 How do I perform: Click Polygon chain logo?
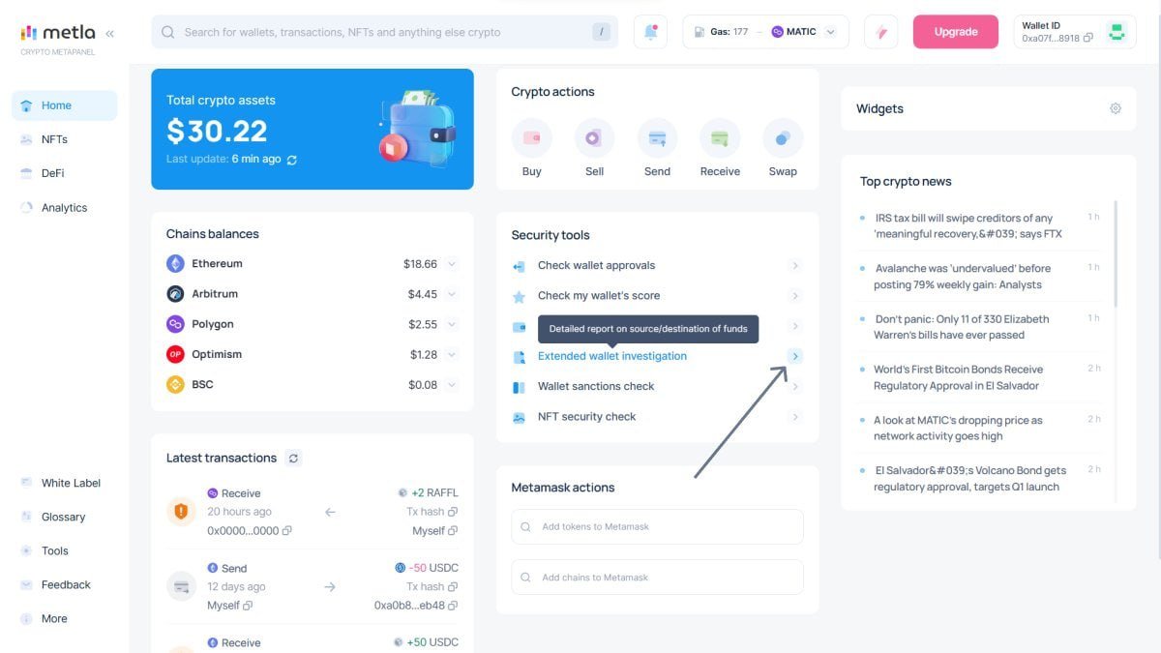pyautogui.click(x=175, y=324)
